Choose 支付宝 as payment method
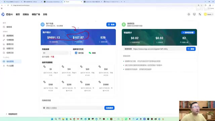 click(79, 53)
